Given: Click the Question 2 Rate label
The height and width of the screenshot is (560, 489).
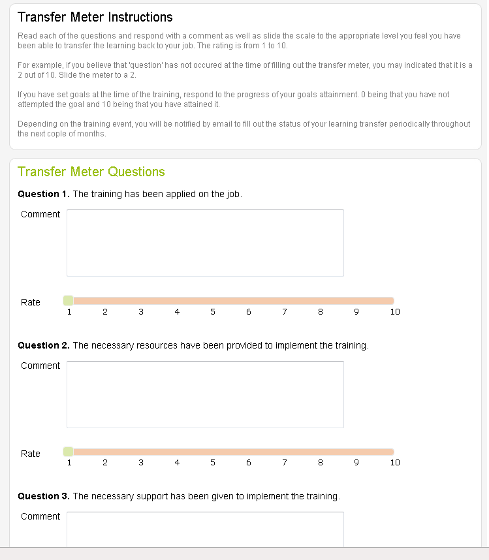Looking at the screenshot, I should click(31, 454).
